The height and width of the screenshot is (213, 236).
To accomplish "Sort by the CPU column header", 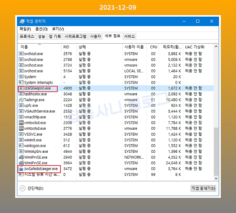I will 153,47.
